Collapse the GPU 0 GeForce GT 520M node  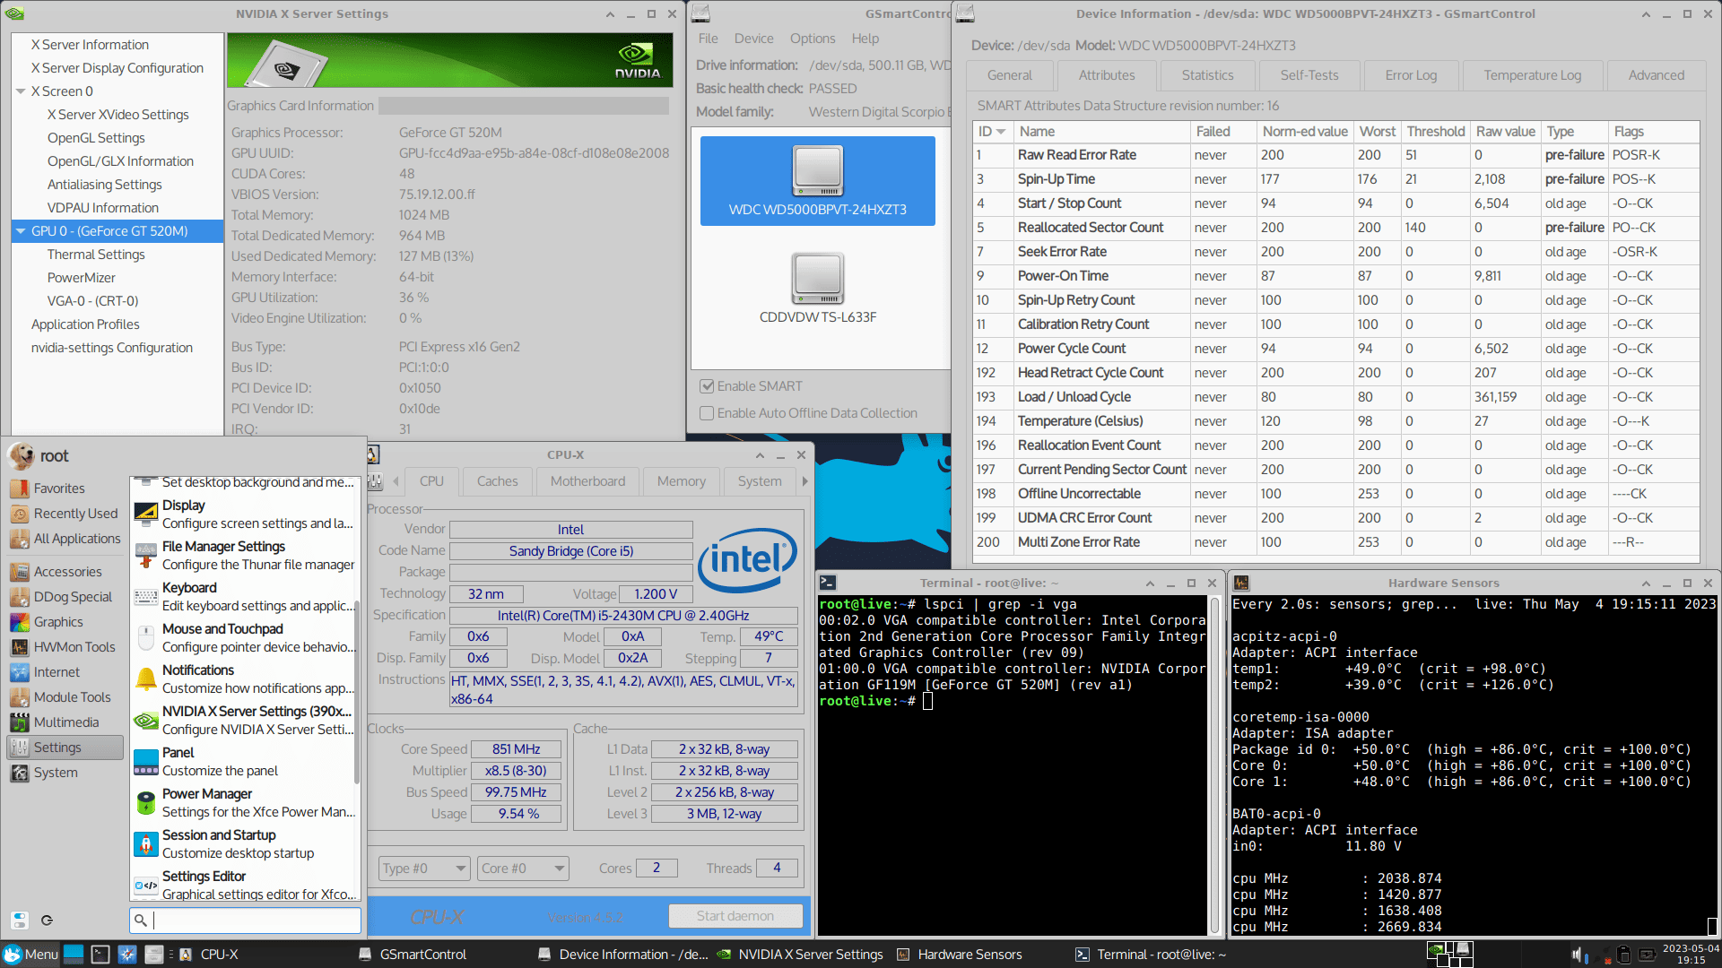[21, 231]
